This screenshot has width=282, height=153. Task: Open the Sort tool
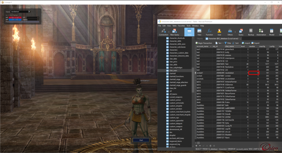[235, 43]
